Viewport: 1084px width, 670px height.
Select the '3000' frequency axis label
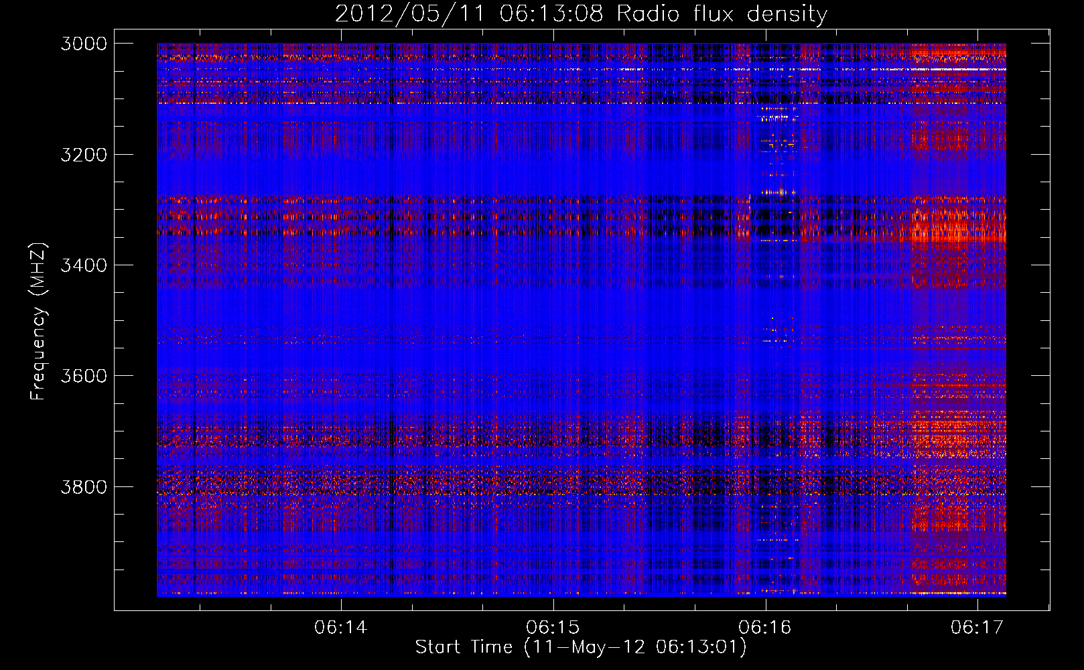coord(84,44)
